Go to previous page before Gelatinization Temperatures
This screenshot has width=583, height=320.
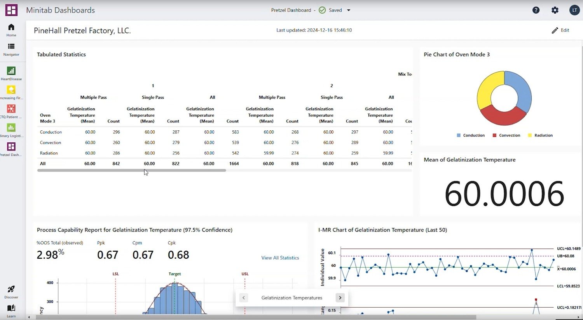pos(244,298)
